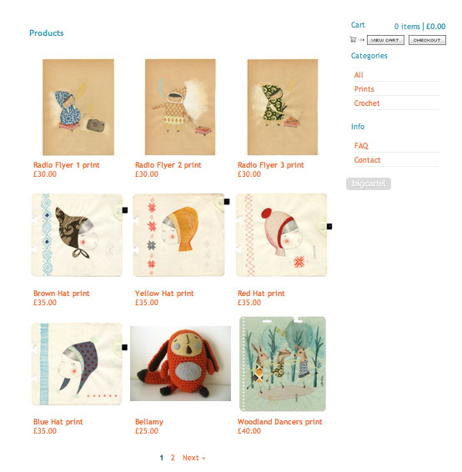Filter products by Prints category
Image resolution: width=462 pixels, height=472 pixels.
click(364, 89)
